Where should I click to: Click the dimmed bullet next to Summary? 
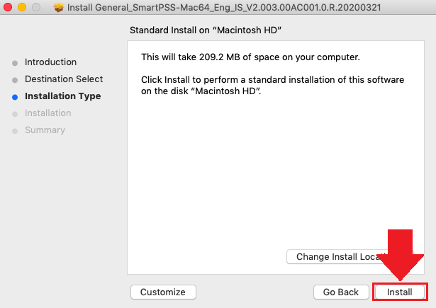15,131
